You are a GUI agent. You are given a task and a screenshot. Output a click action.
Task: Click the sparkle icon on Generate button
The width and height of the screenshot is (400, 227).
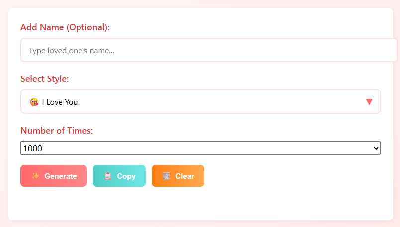point(35,176)
